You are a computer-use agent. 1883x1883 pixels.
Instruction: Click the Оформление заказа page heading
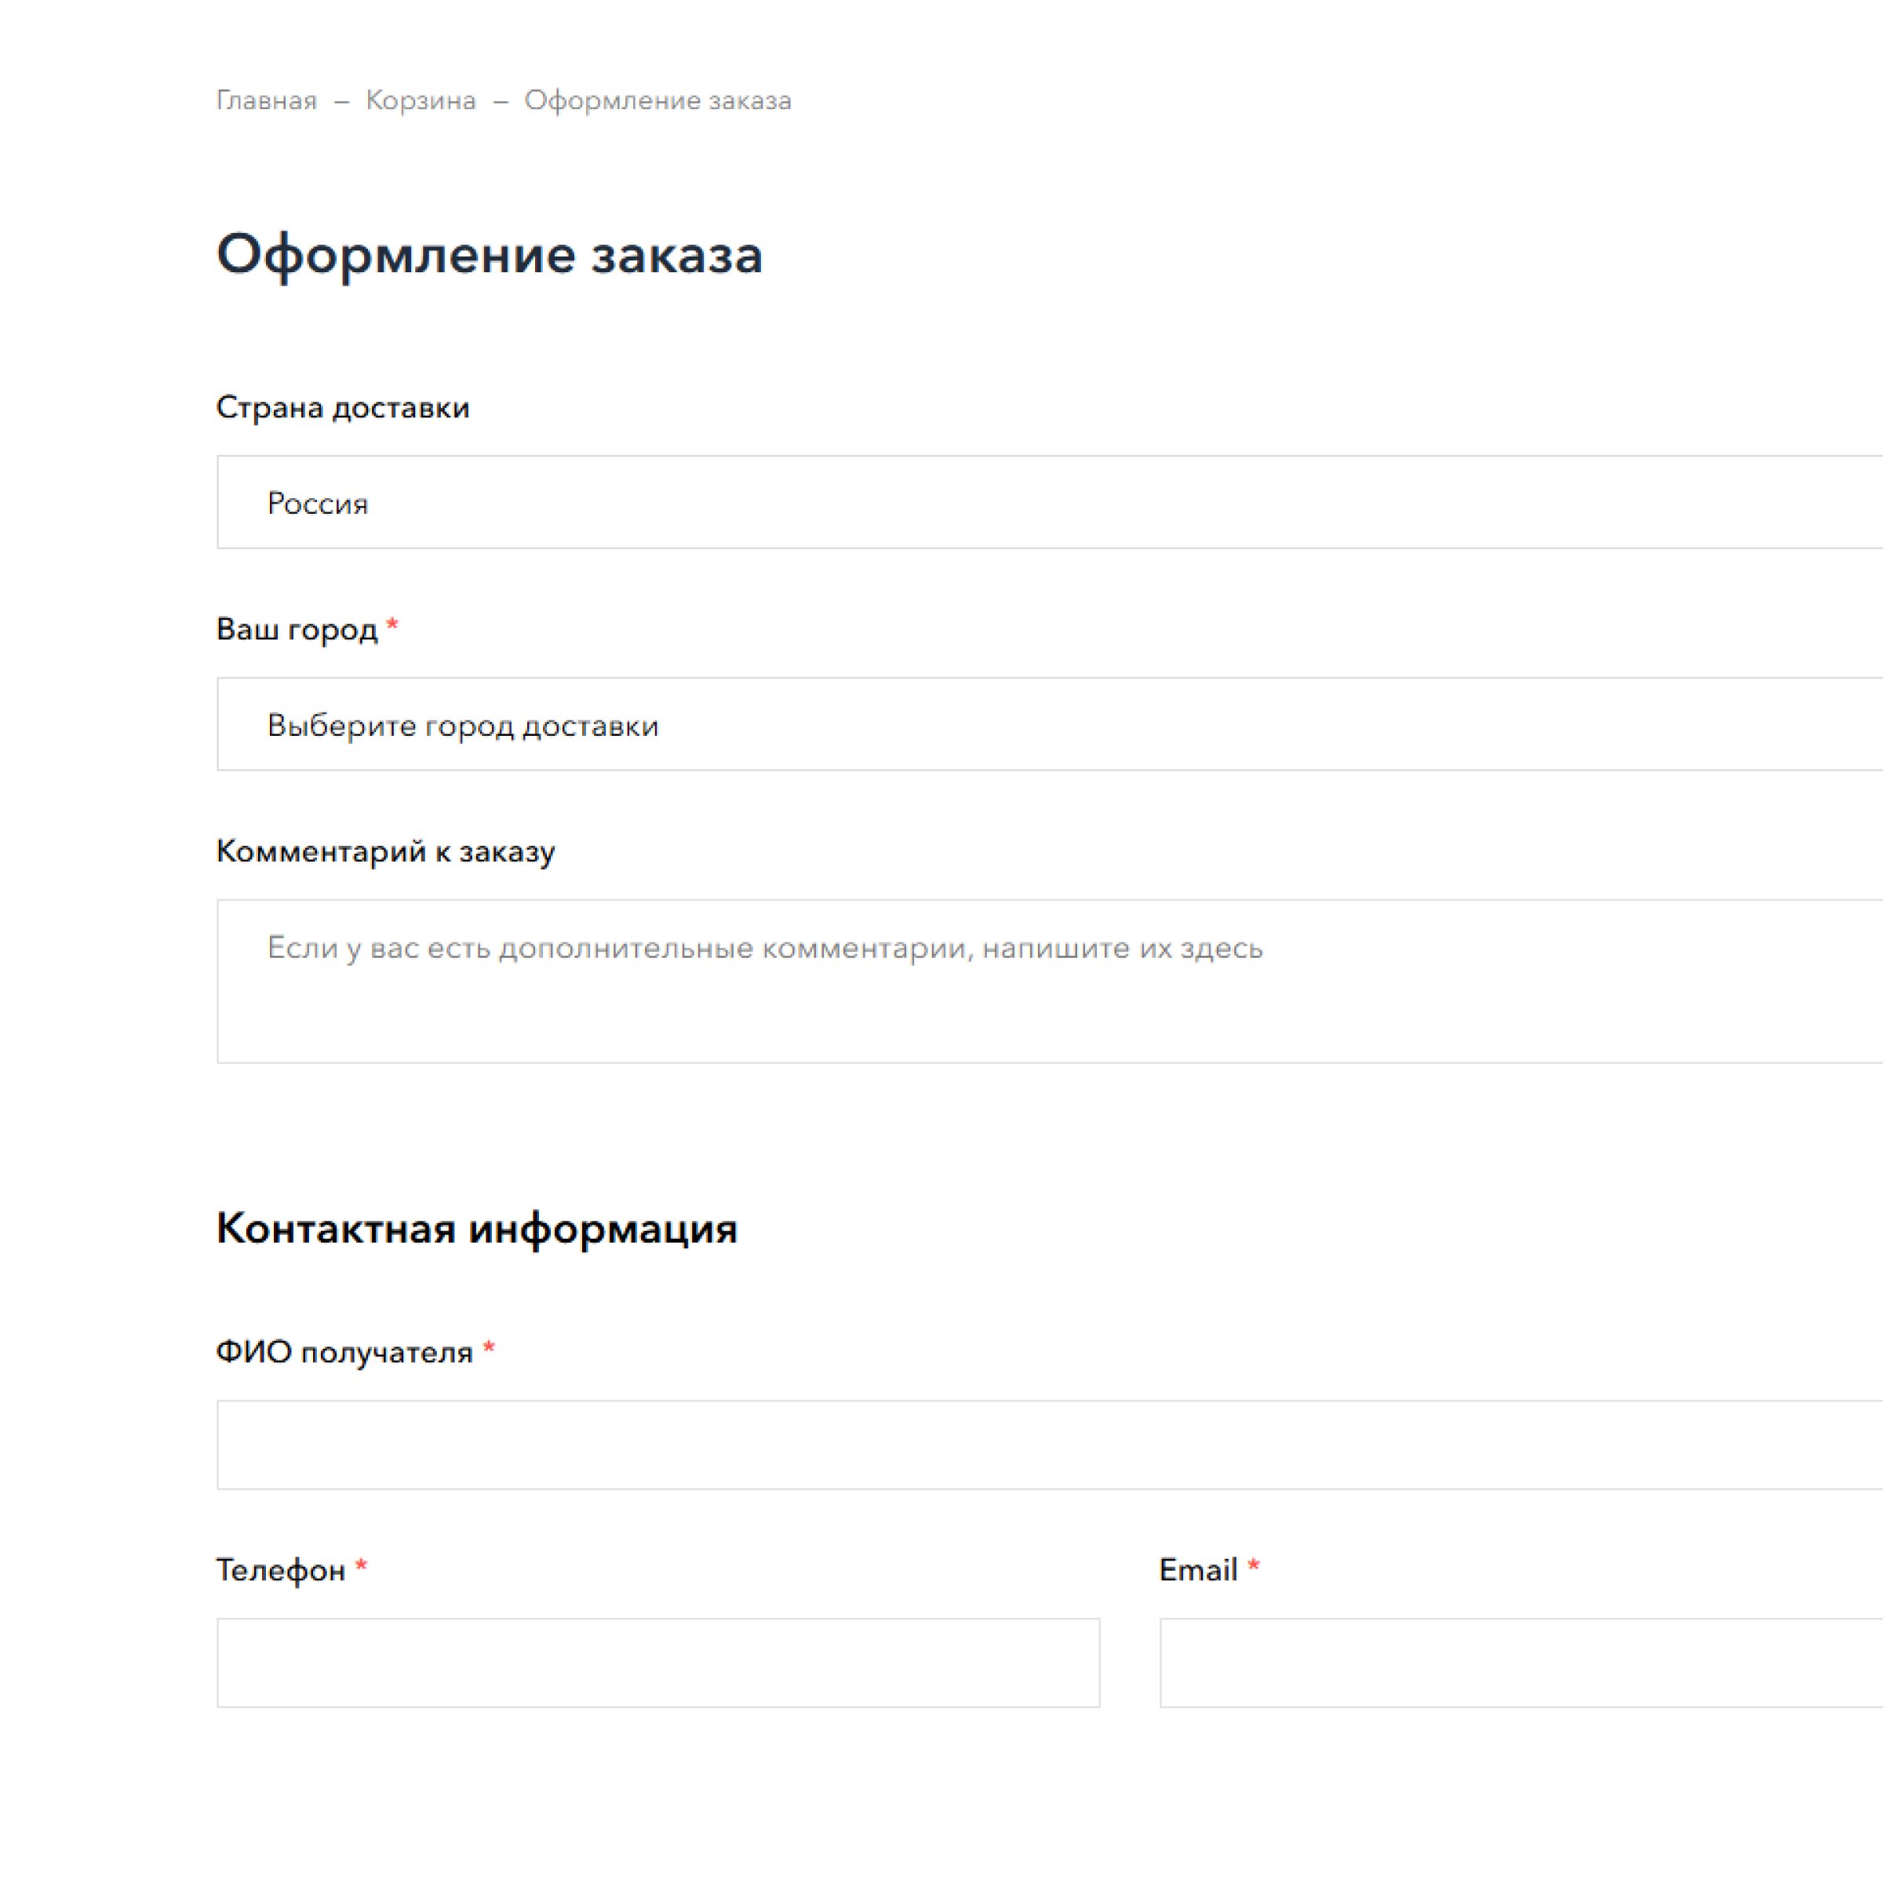tap(488, 255)
